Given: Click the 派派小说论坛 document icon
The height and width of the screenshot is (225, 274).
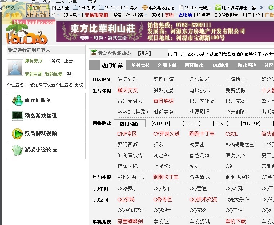Looking at the screenshot, I should pos(17,150).
